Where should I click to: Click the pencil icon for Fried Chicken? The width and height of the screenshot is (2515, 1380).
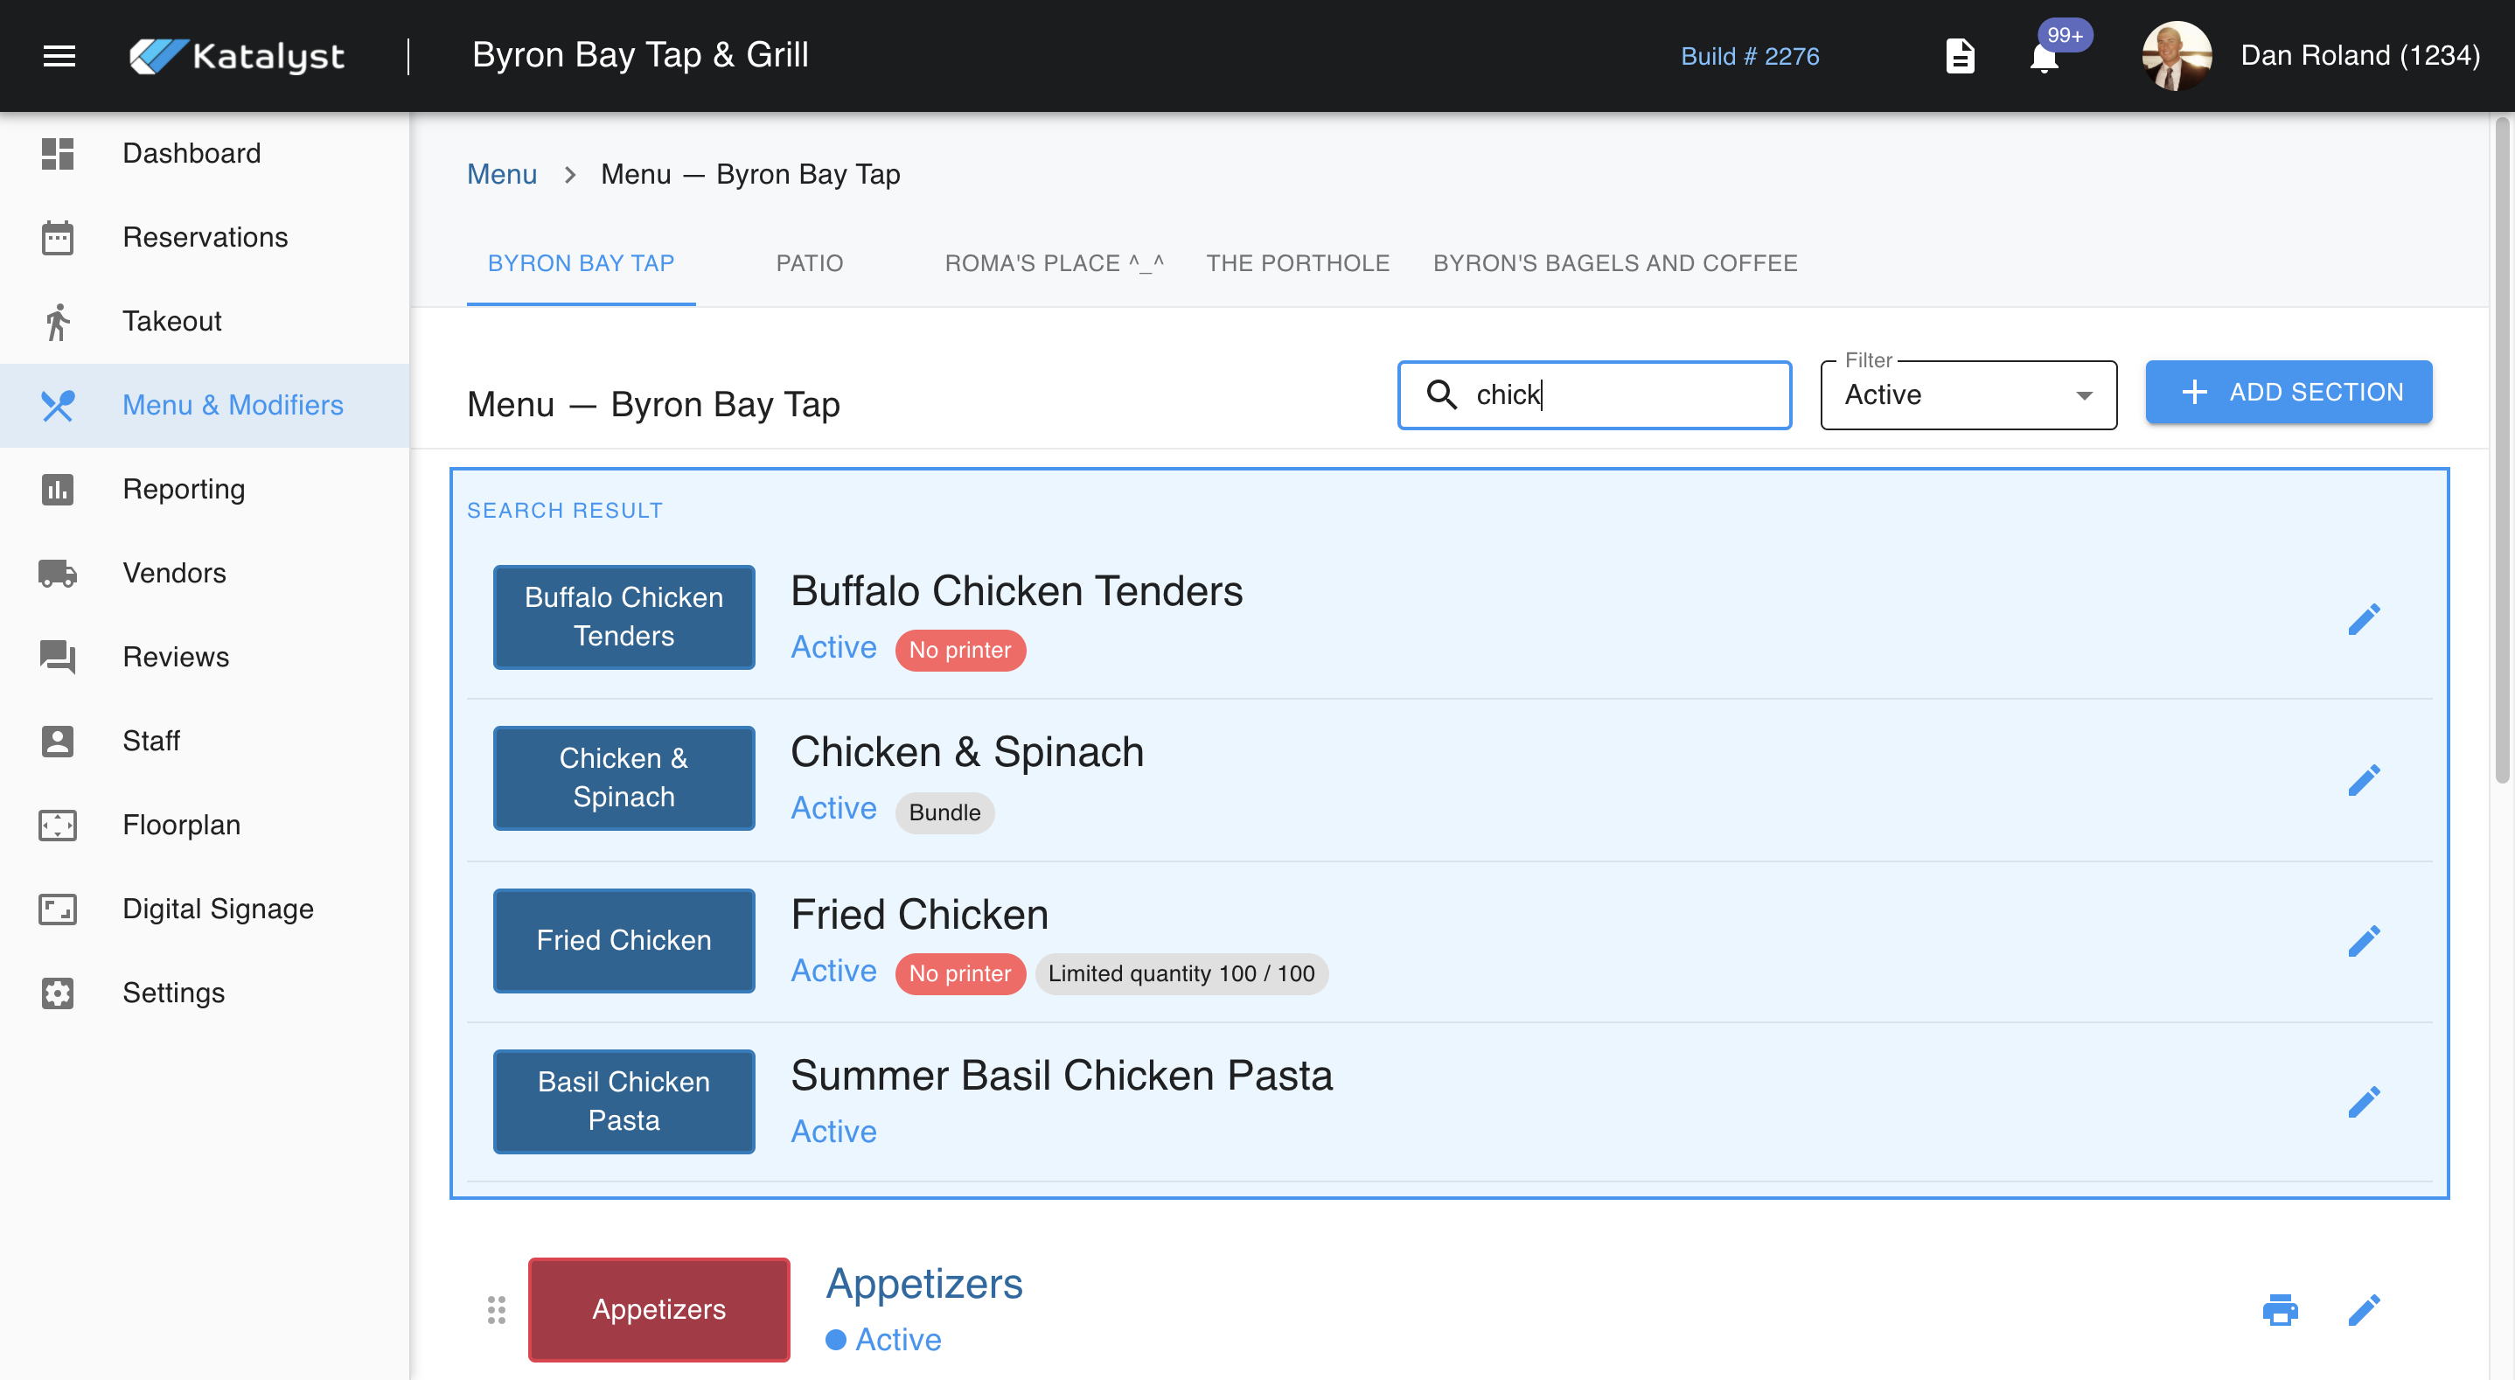tap(2363, 940)
